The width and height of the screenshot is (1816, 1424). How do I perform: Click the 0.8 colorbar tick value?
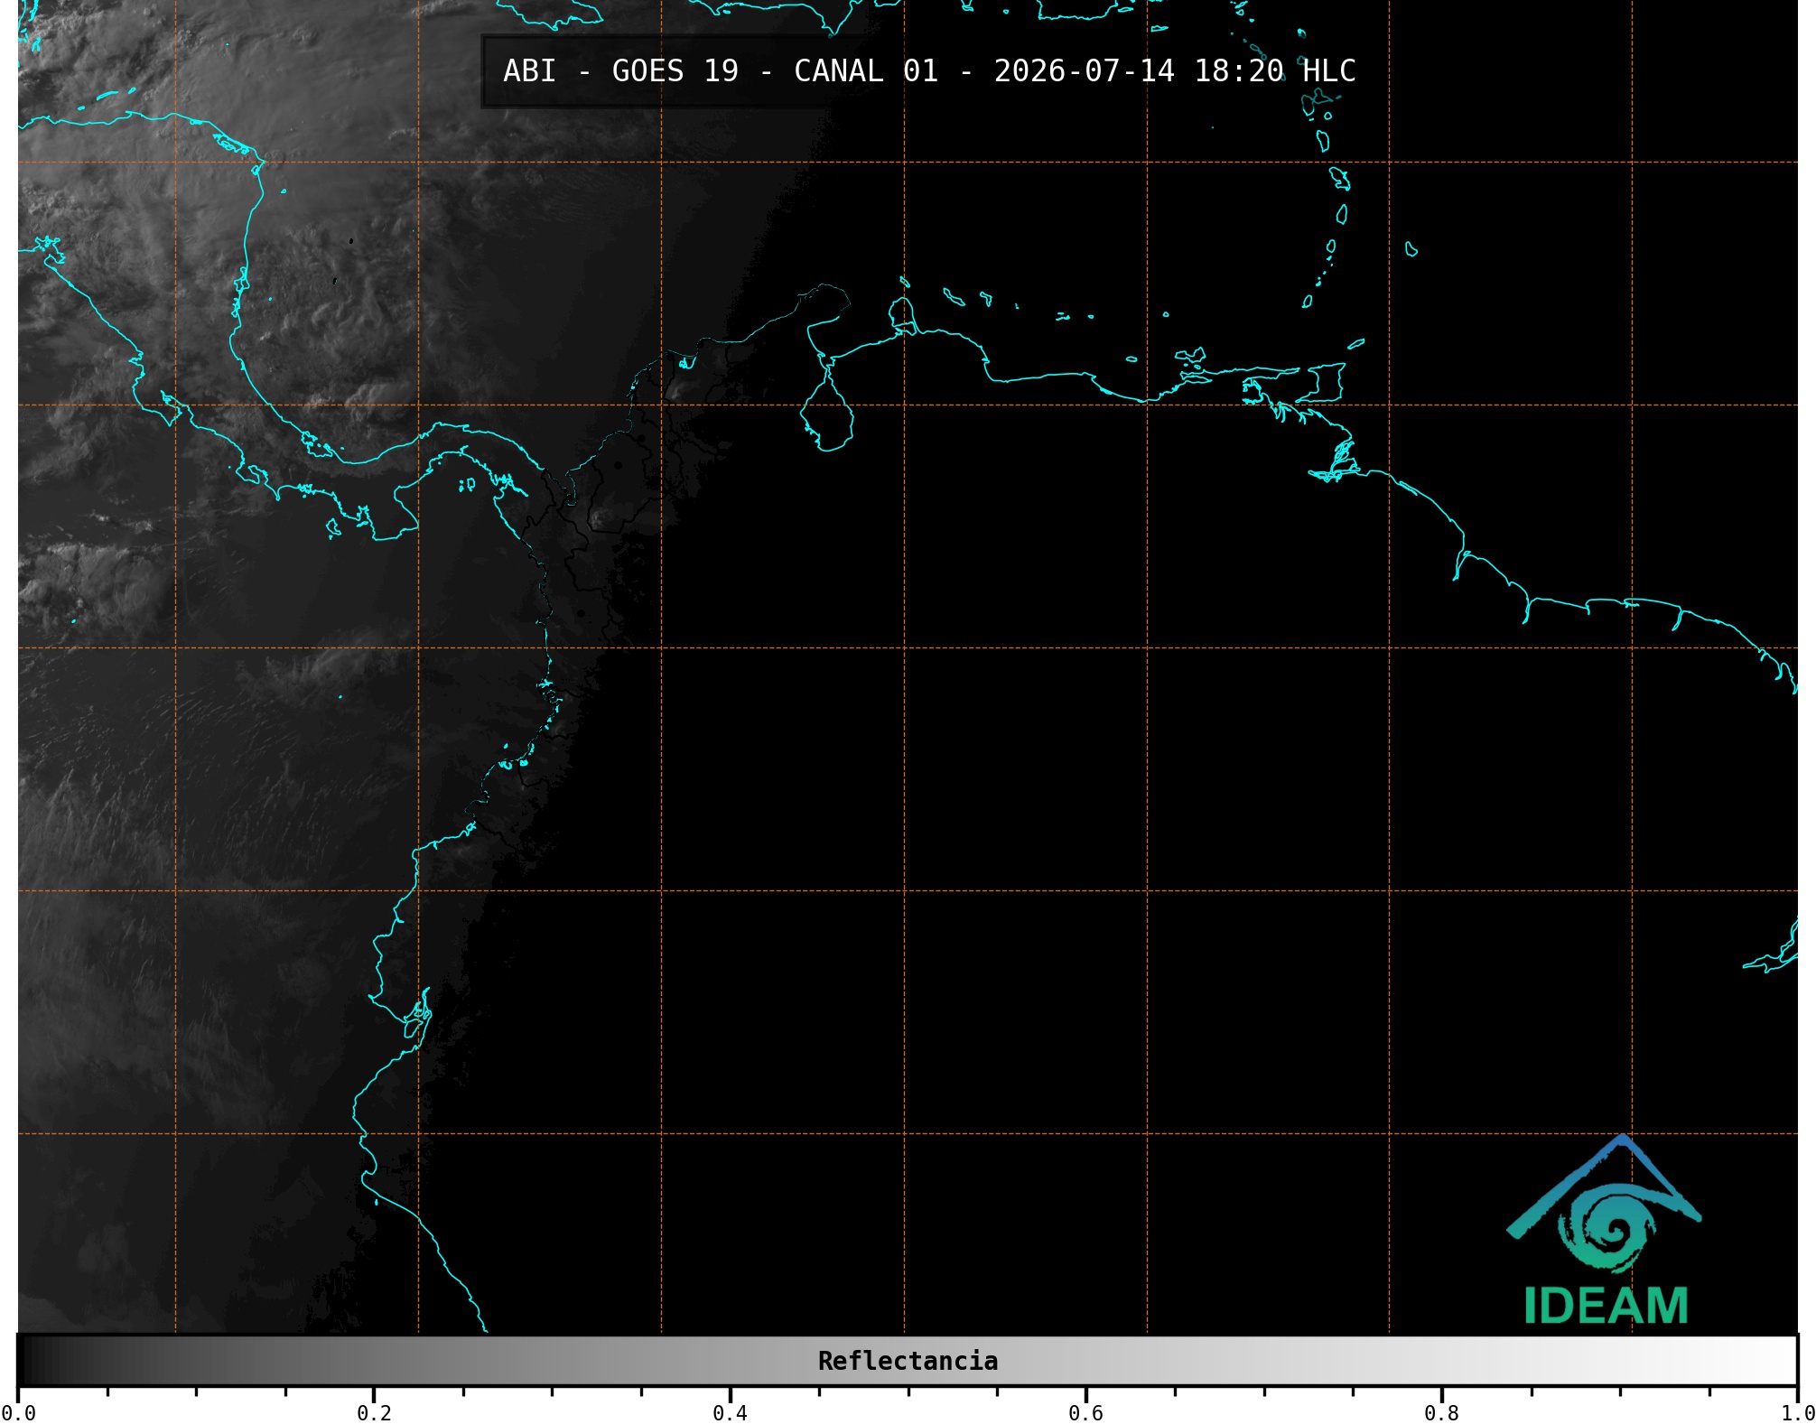tap(1441, 1412)
